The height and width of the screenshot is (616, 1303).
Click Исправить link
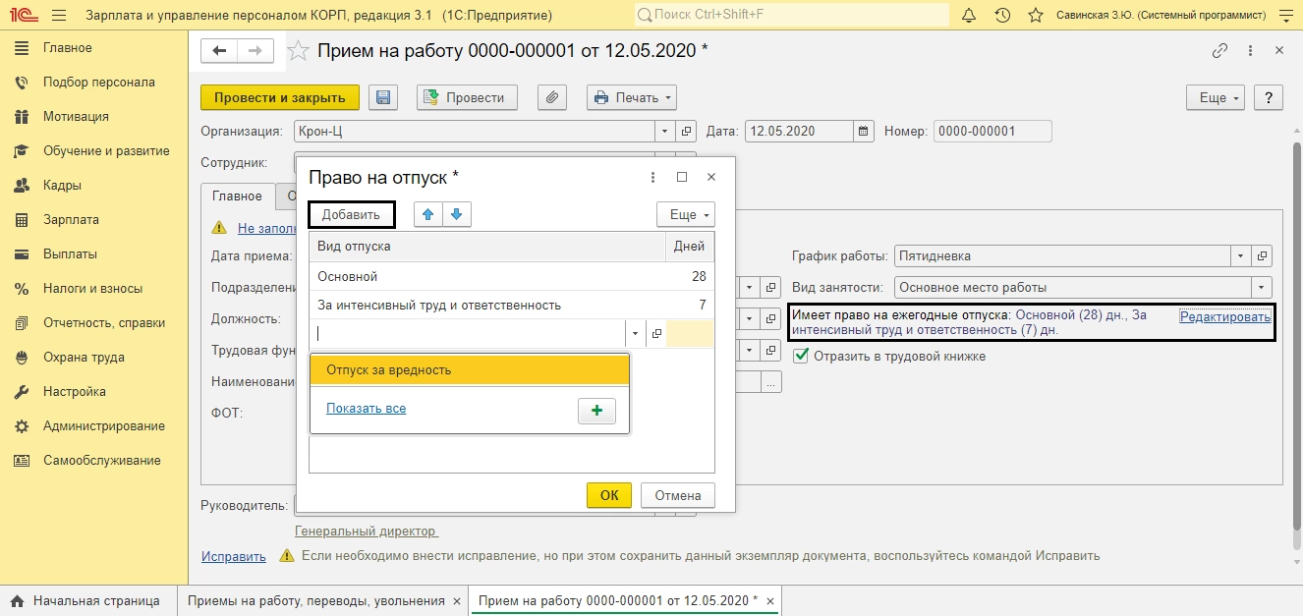tap(234, 556)
